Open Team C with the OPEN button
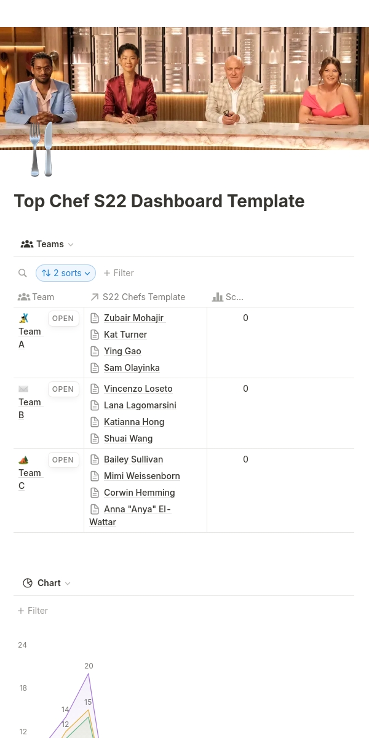Viewport: 369px width, 738px height. coord(63,460)
